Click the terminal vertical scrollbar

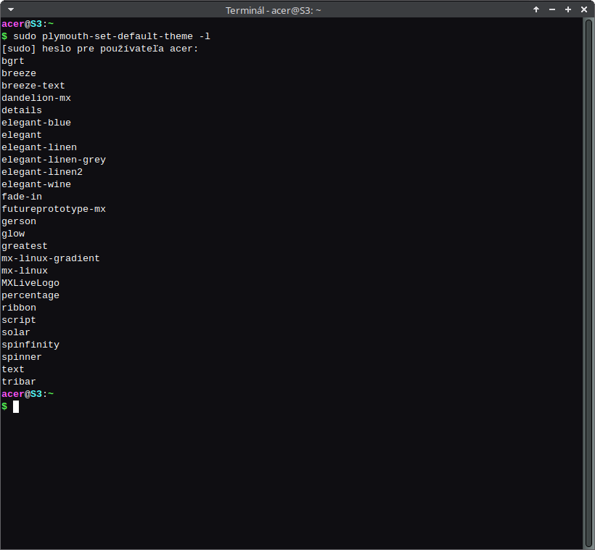click(x=588, y=283)
